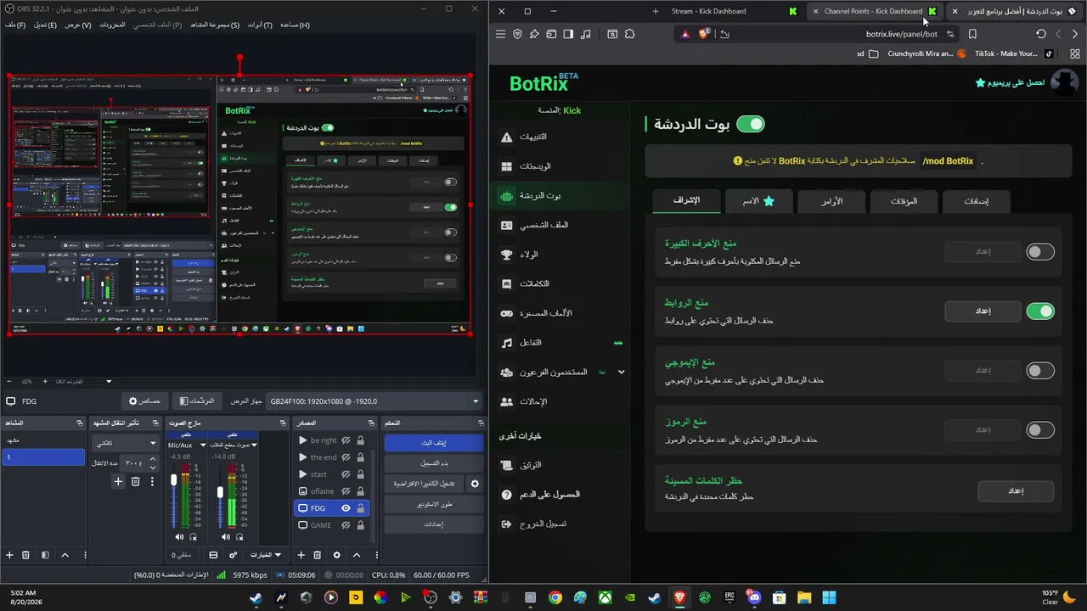Add a new scene in OBS scenes panel
The image size is (1087, 611).
click(10, 555)
